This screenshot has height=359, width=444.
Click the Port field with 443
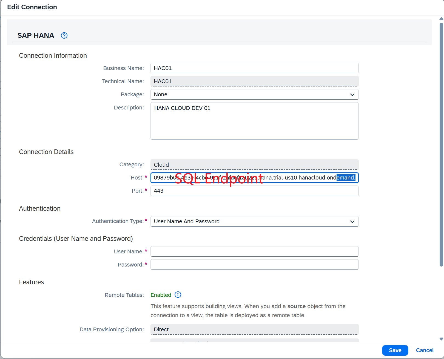[x=254, y=191]
